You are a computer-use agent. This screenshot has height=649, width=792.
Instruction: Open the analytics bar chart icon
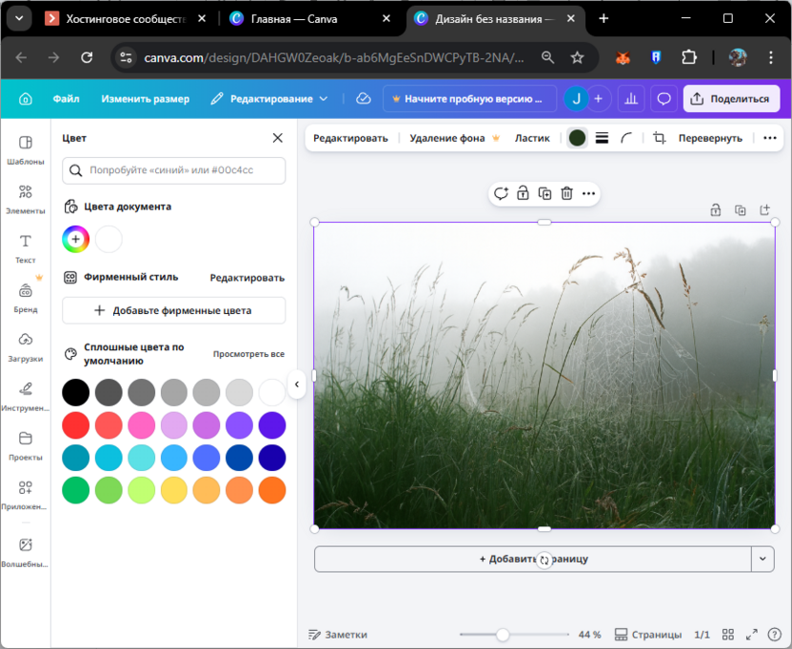pyautogui.click(x=630, y=99)
